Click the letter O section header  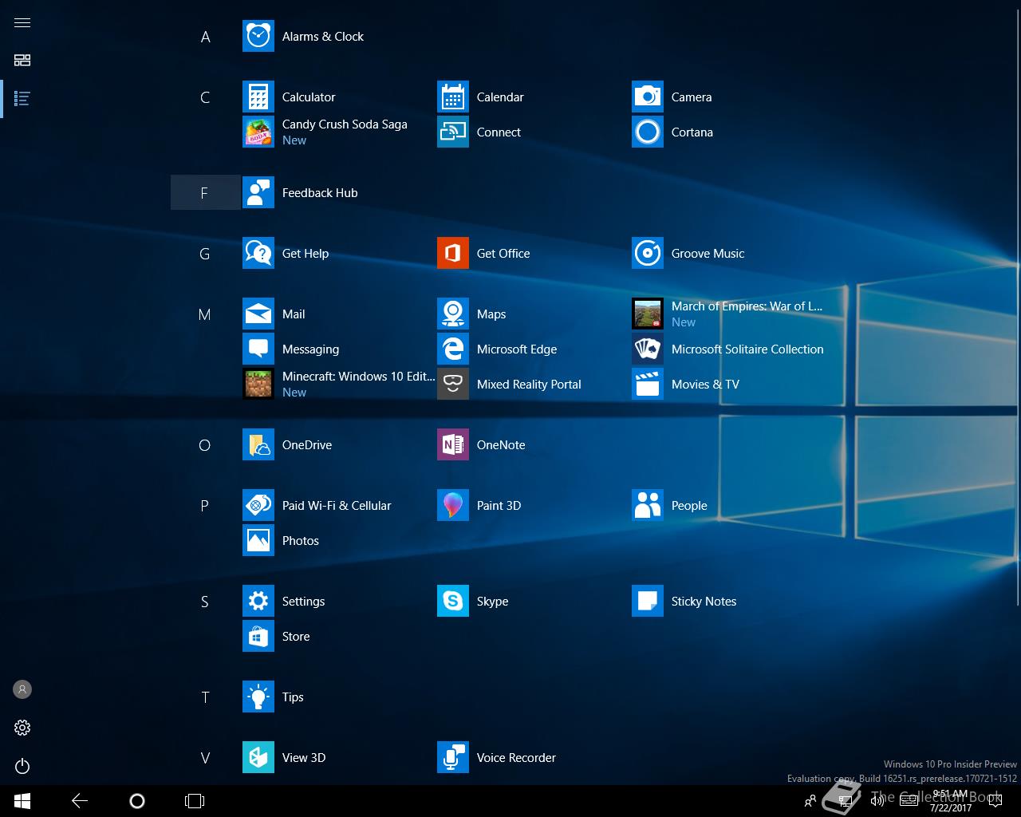pyautogui.click(x=205, y=445)
